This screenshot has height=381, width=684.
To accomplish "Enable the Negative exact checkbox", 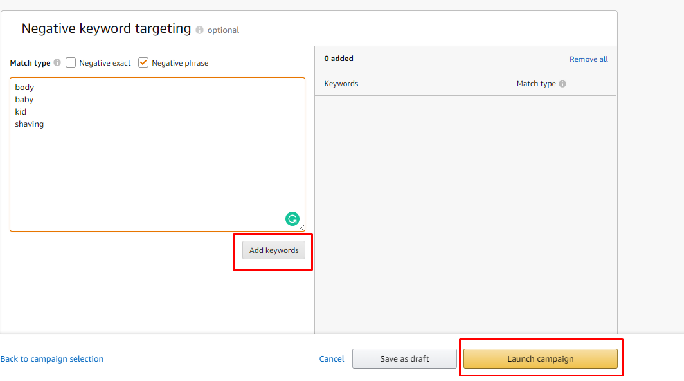I will point(71,62).
